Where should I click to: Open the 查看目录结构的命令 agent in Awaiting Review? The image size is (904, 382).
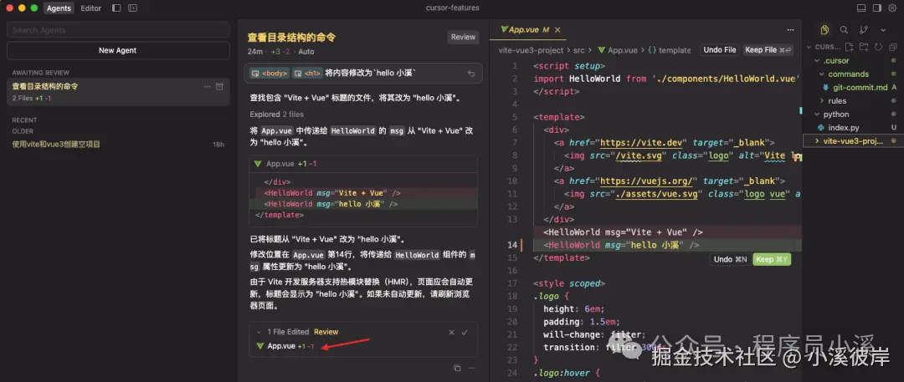(118, 92)
